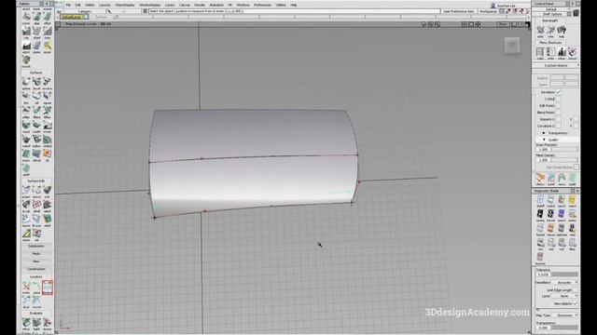Expand the Subdivision palette section
This screenshot has width=597, height=335.
(x=36, y=246)
